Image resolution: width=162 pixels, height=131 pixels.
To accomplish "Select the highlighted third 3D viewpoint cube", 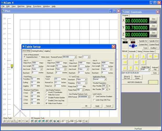I will click(39, 121).
